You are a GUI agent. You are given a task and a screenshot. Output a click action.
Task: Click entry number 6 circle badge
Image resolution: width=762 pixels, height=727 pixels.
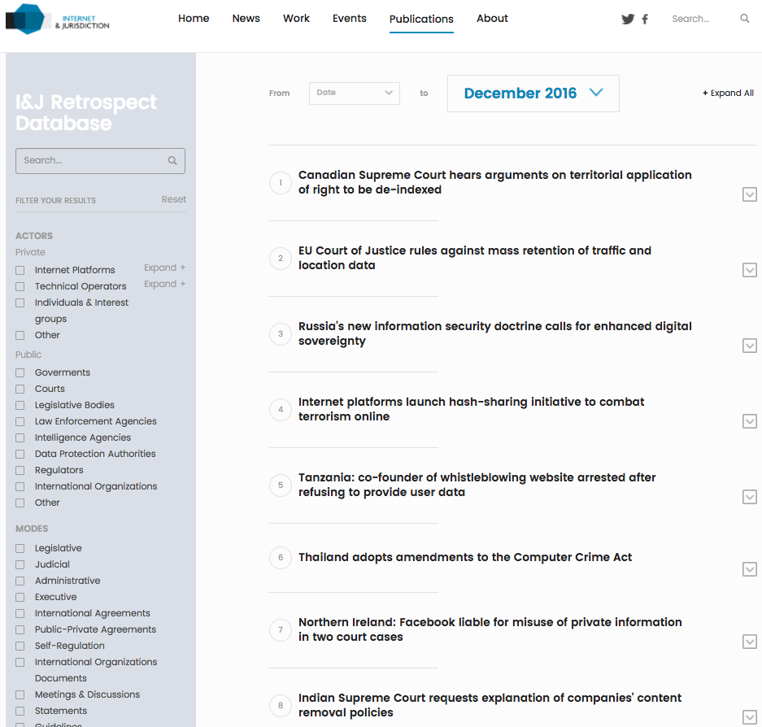[x=281, y=557]
